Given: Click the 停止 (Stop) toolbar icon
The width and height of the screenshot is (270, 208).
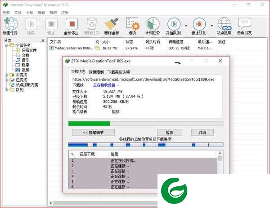Looking at the screenshot, I should 51,26.
